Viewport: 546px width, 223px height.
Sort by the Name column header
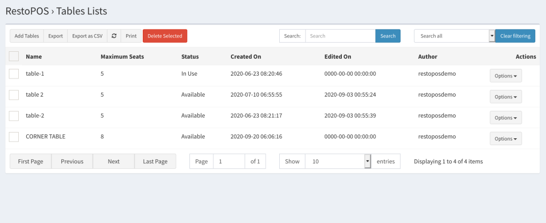tap(34, 56)
